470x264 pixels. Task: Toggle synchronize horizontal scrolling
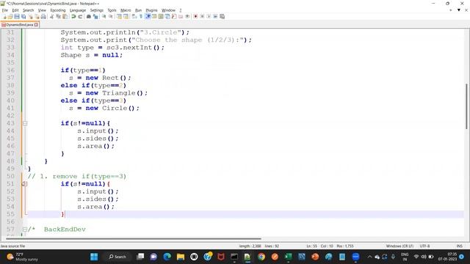click(126, 16)
